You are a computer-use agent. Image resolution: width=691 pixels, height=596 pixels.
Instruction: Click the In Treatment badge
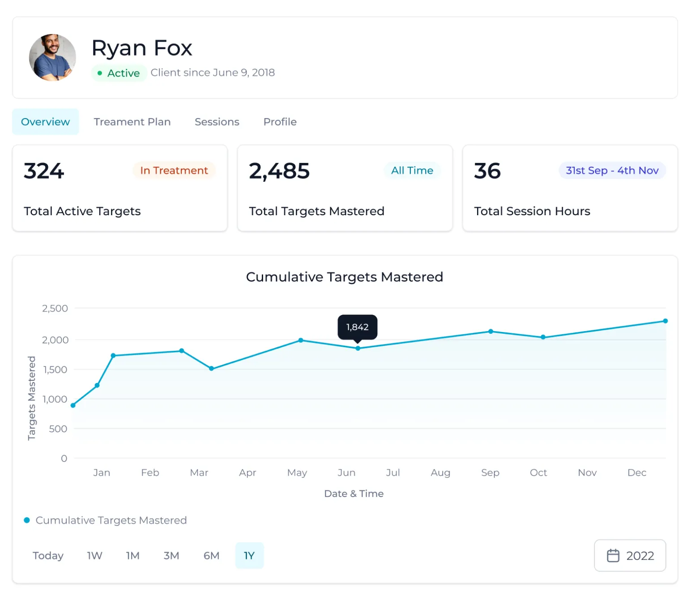coord(174,170)
